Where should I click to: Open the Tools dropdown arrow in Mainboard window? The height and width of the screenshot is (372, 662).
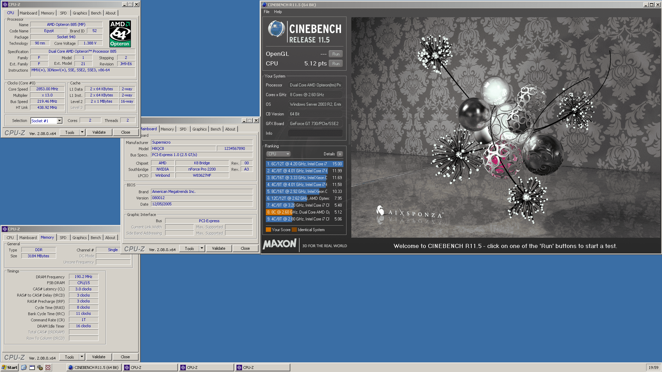(x=202, y=248)
